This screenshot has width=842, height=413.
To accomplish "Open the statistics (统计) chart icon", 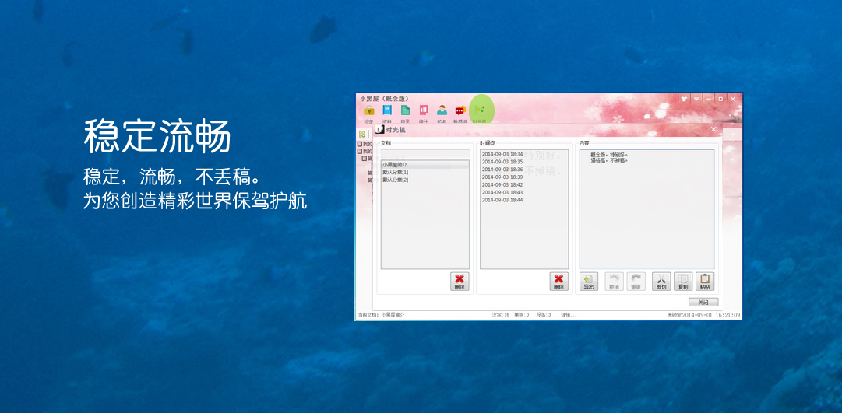I will tap(424, 110).
